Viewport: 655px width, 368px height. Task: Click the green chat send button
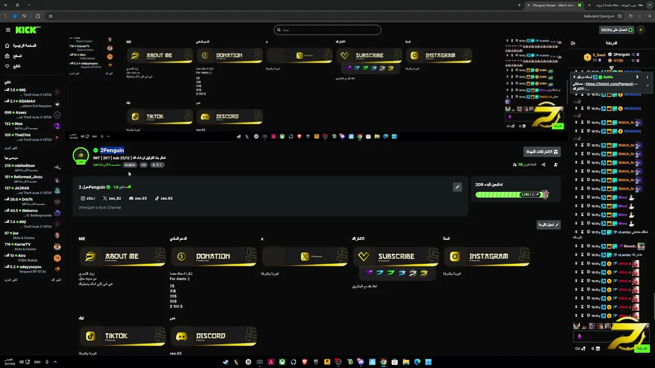641,349
